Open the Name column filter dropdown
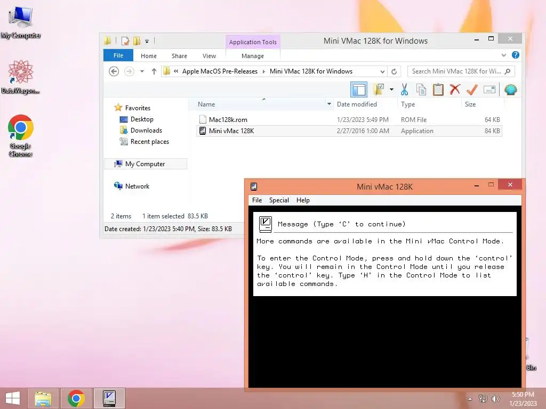546x409 pixels. coord(329,104)
